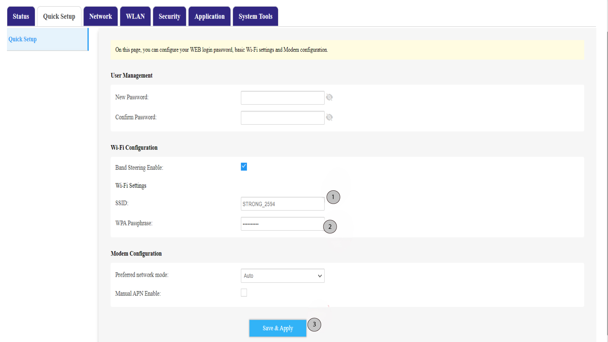Switch to the Quick Setup tab

click(59, 16)
